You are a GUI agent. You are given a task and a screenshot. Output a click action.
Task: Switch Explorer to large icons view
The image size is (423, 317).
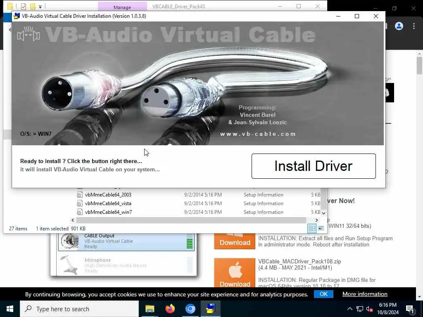coord(321,228)
